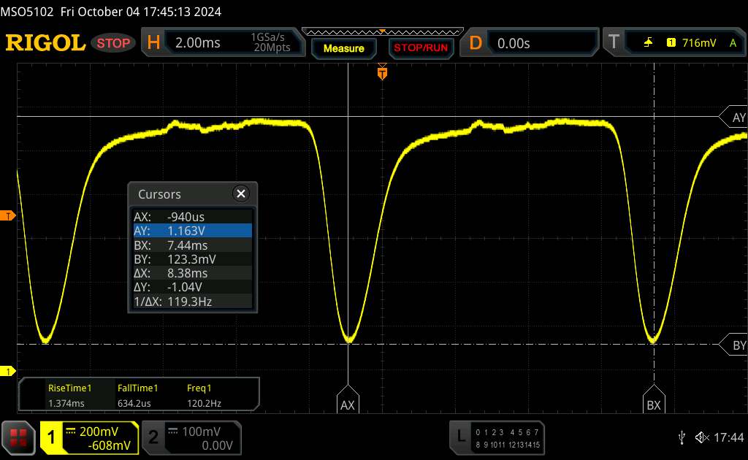Open horizontal timebase H 2.00ms settings
The width and height of the screenshot is (748, 460).
223,43
